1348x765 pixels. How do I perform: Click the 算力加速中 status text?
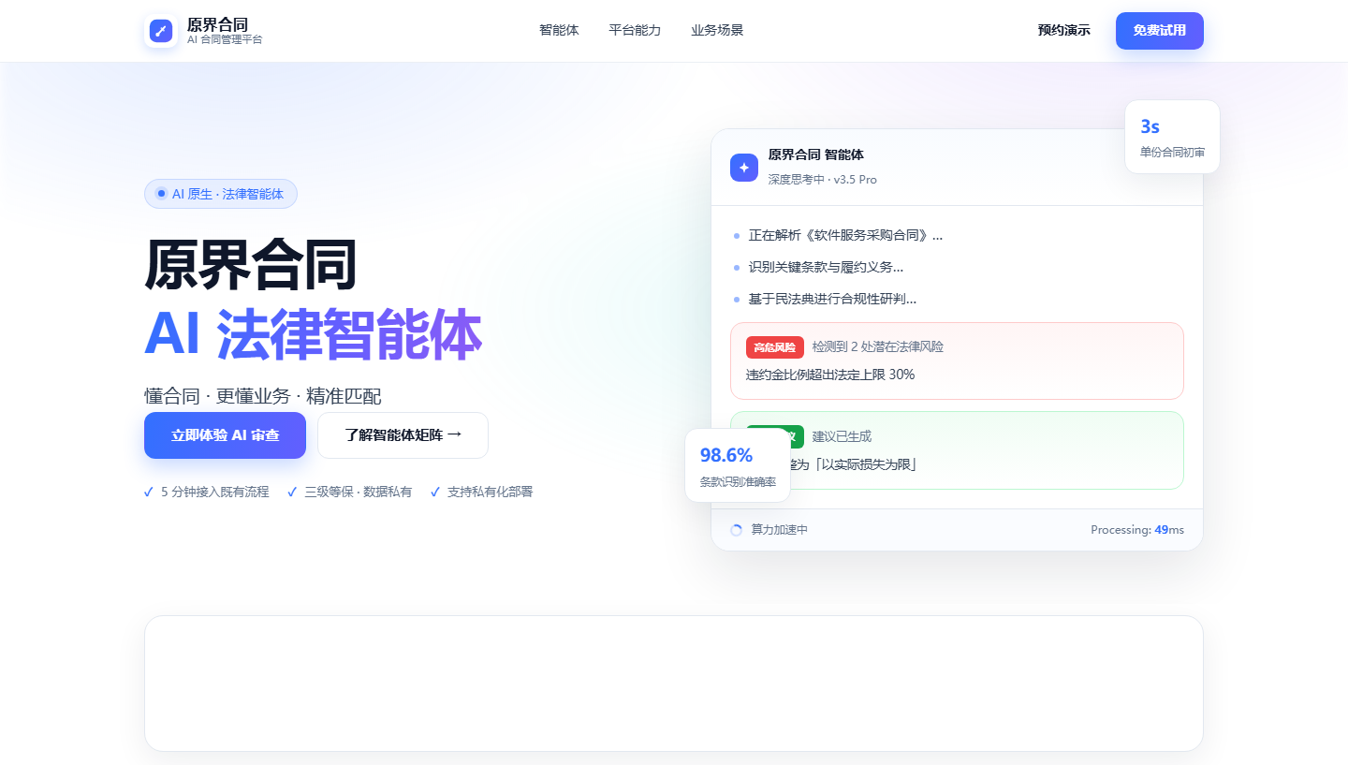coord(779,530)
